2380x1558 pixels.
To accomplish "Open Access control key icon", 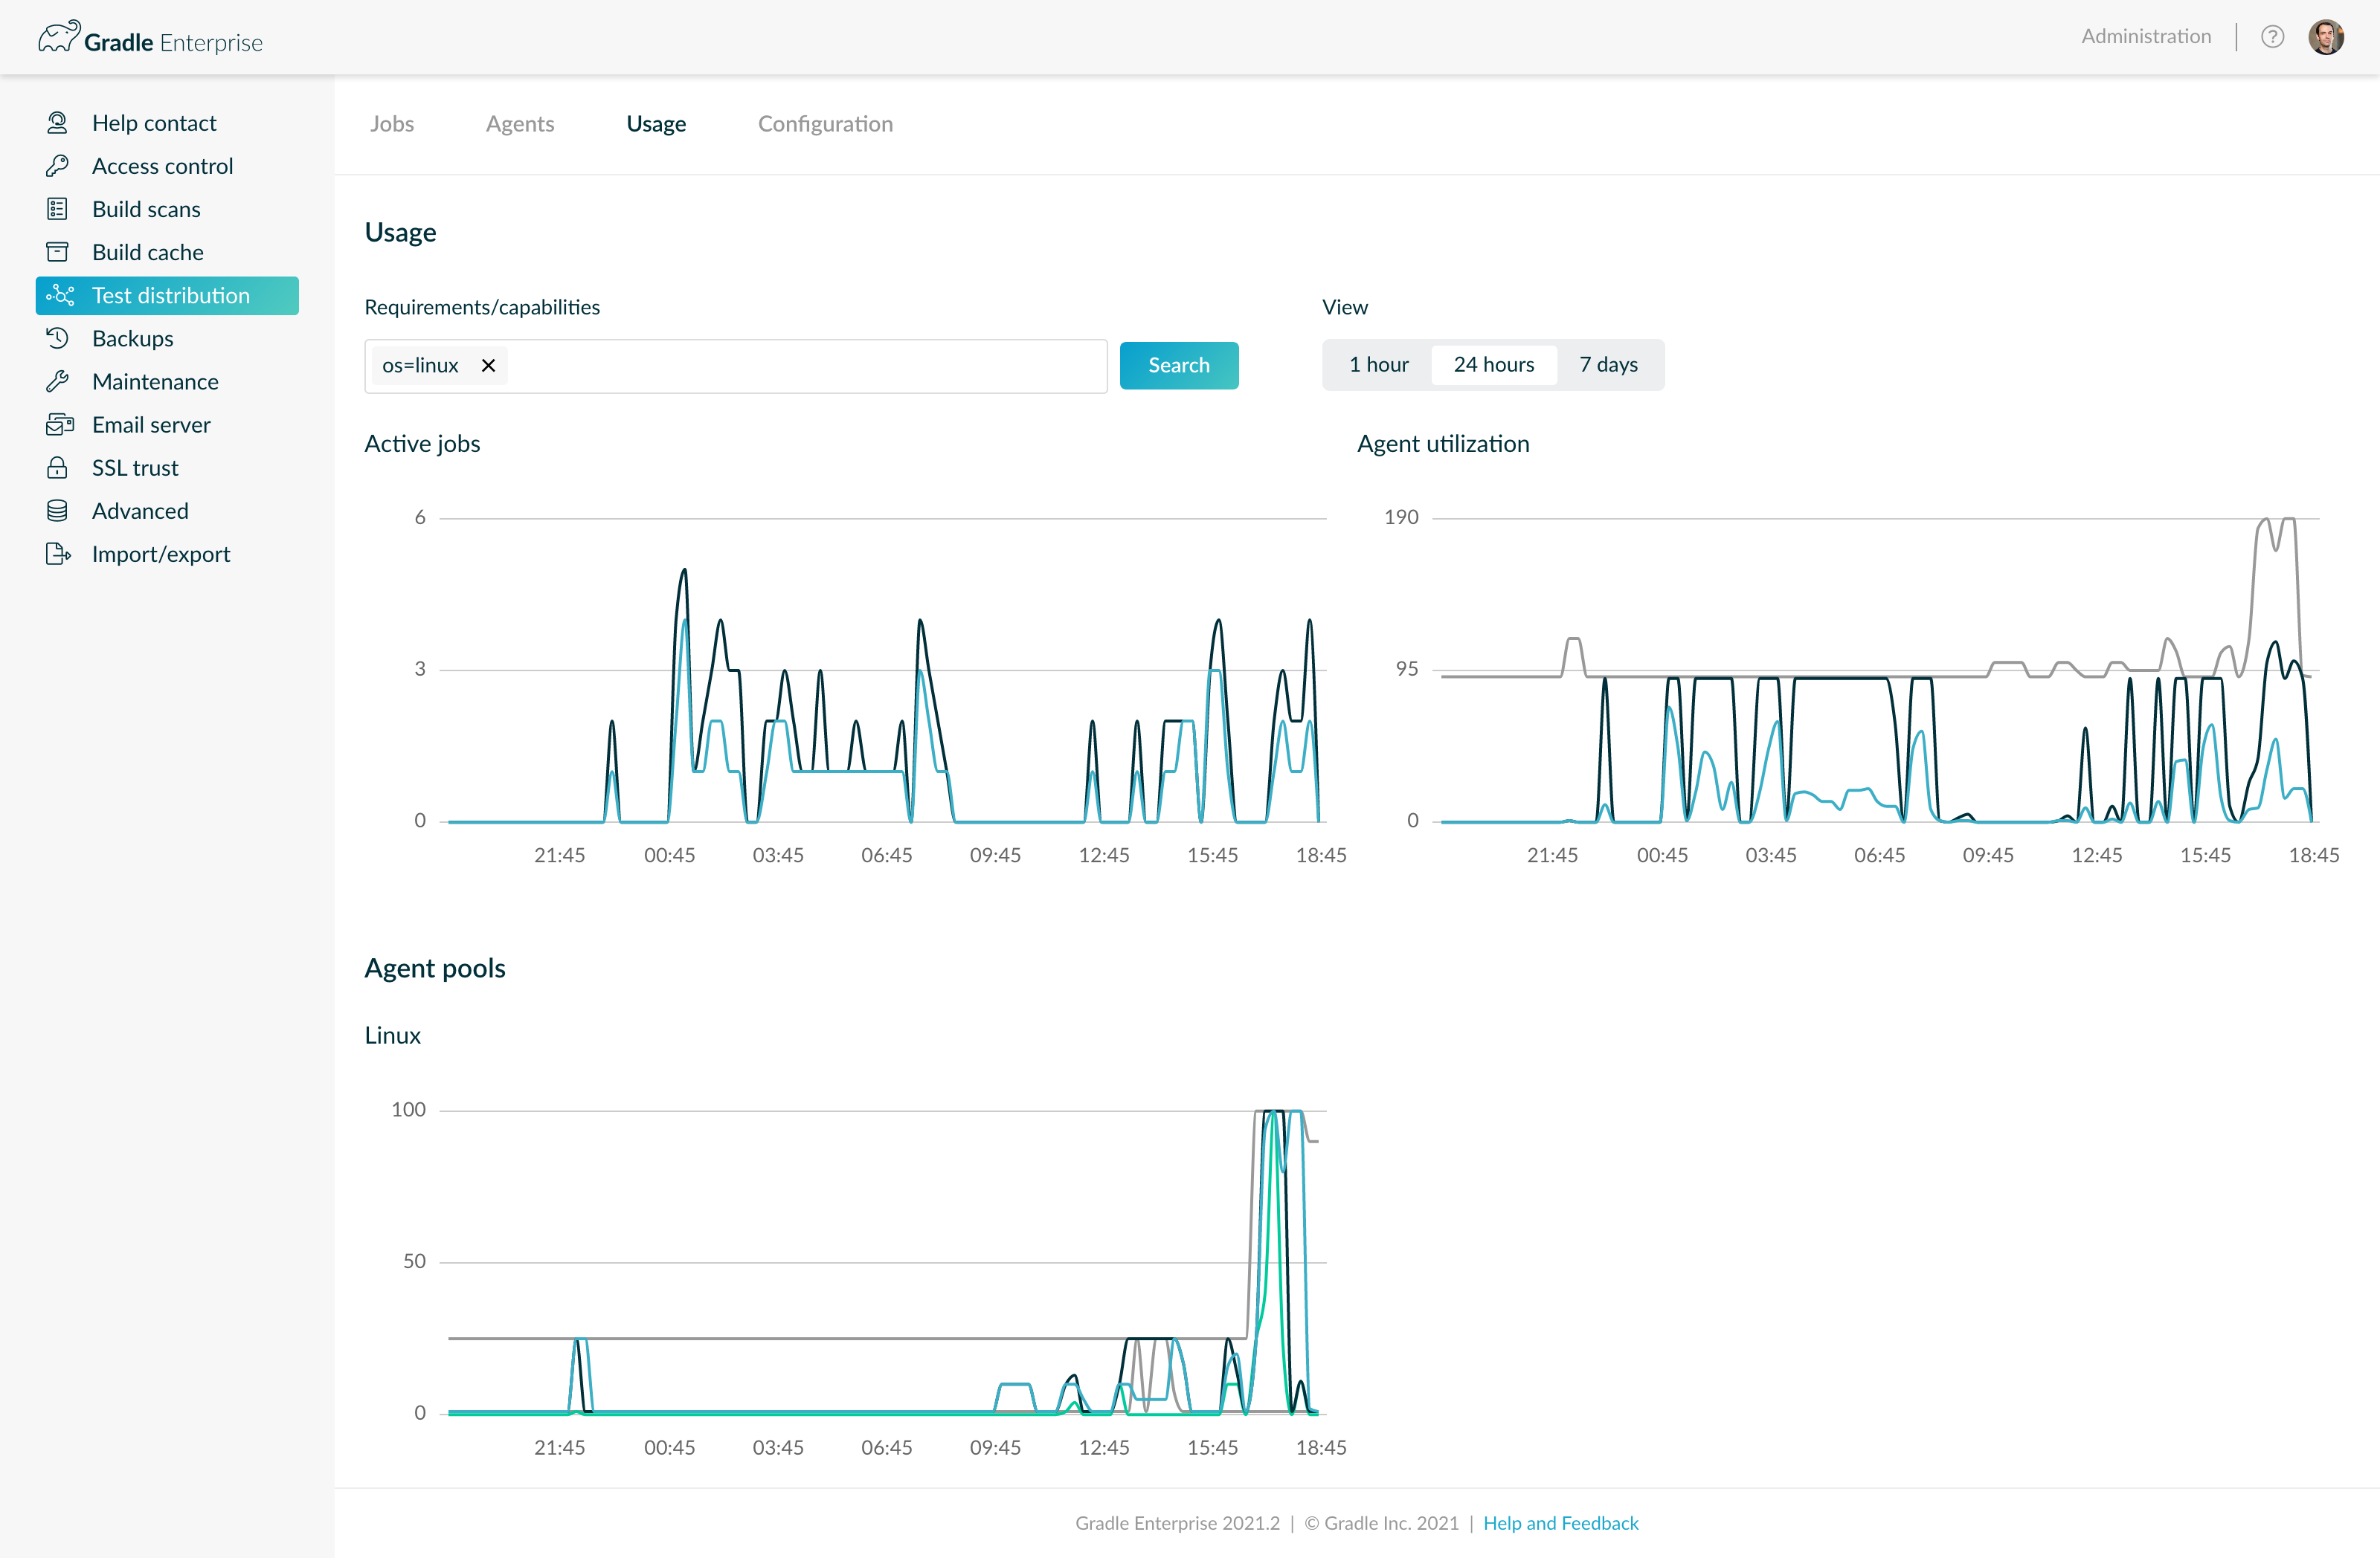I will click(x=58, y=165).
